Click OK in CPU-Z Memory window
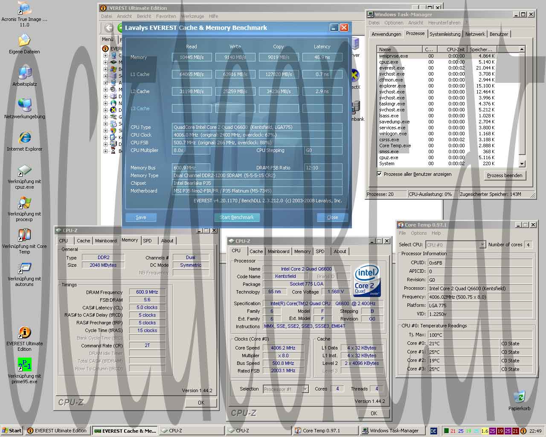 [x=201, y=402]
